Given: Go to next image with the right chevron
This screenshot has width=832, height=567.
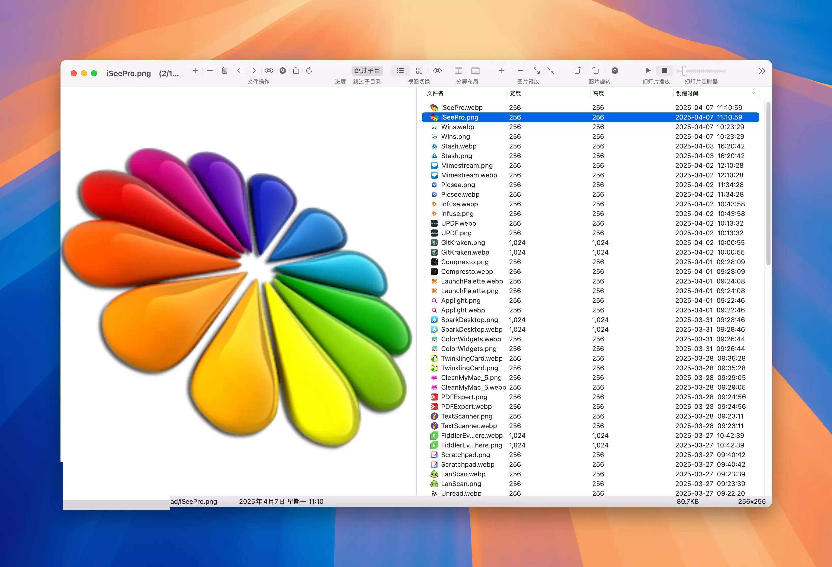Looking at the screenshot, I should (254, 70).
